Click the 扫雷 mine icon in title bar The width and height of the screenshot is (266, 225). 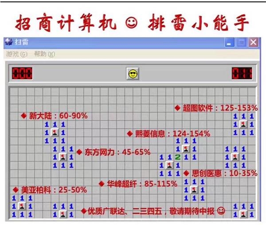click(x=9, y=42)
